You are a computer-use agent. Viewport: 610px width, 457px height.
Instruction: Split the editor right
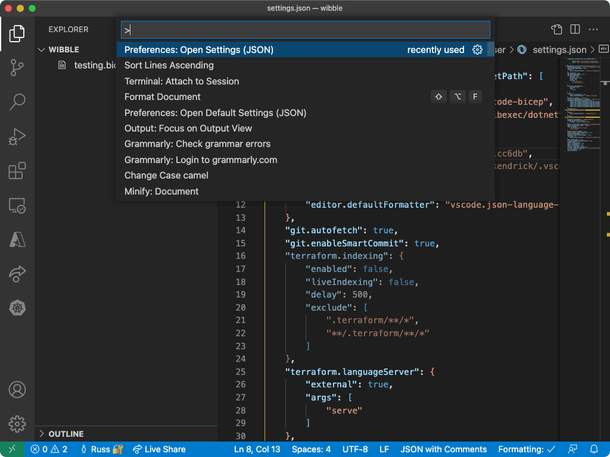575,30
